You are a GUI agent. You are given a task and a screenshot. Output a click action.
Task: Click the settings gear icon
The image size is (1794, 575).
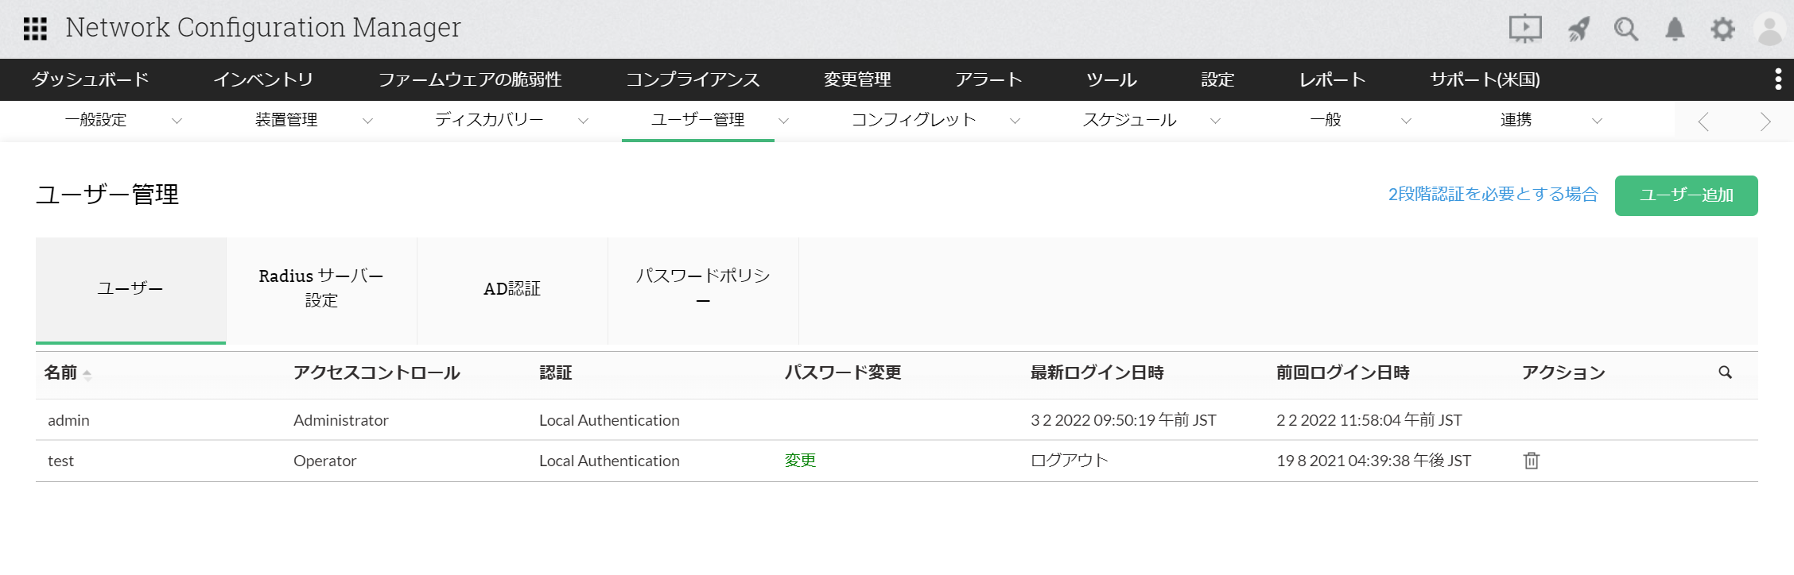click(1722, 29)
